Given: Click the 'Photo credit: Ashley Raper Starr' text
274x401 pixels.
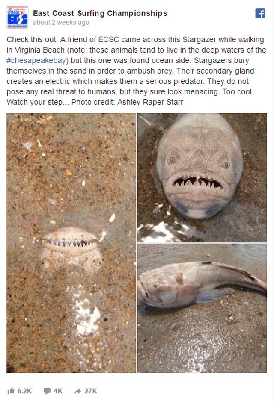Looking at the screenshot, I should pyautogui.click(x=127, y=102).
